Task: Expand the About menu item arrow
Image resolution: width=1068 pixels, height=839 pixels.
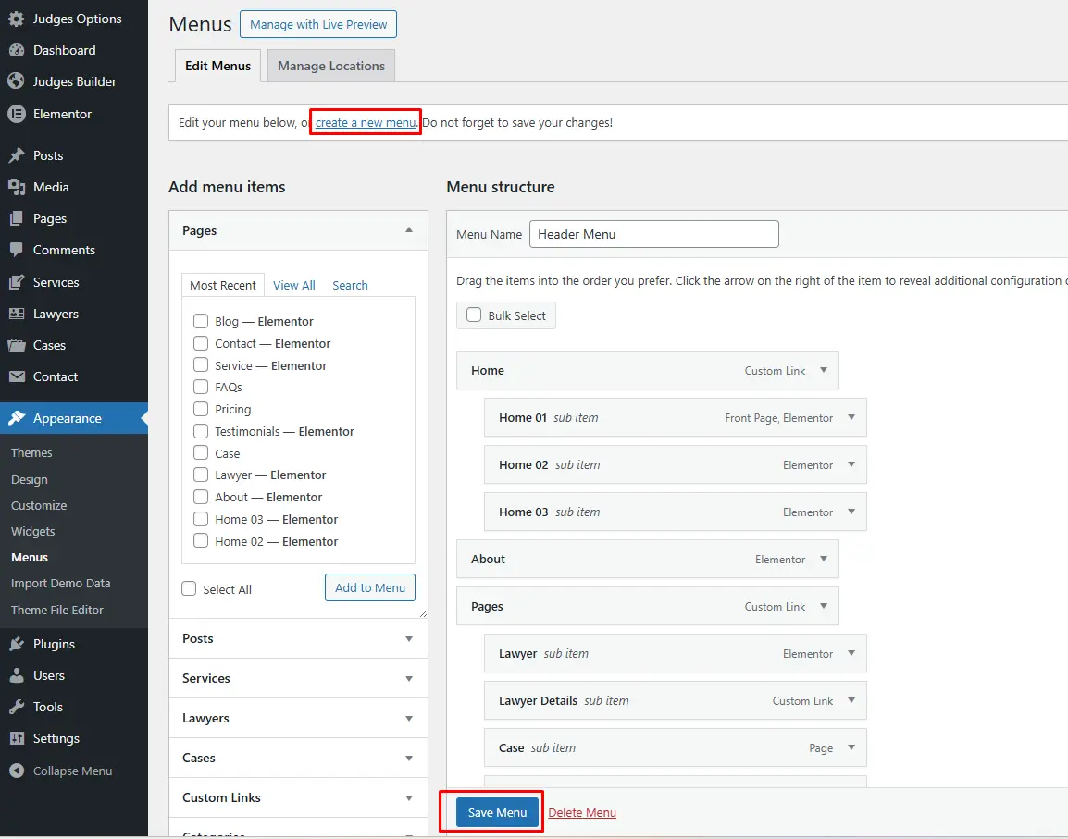Action: pos(824,559)
